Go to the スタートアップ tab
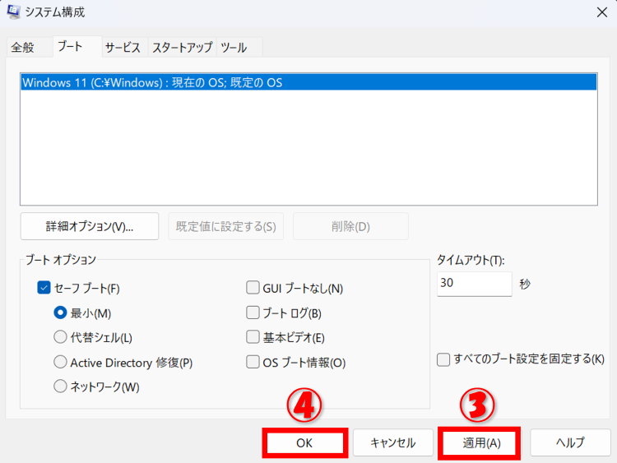617x463 pixels. [x=182, y=48]
